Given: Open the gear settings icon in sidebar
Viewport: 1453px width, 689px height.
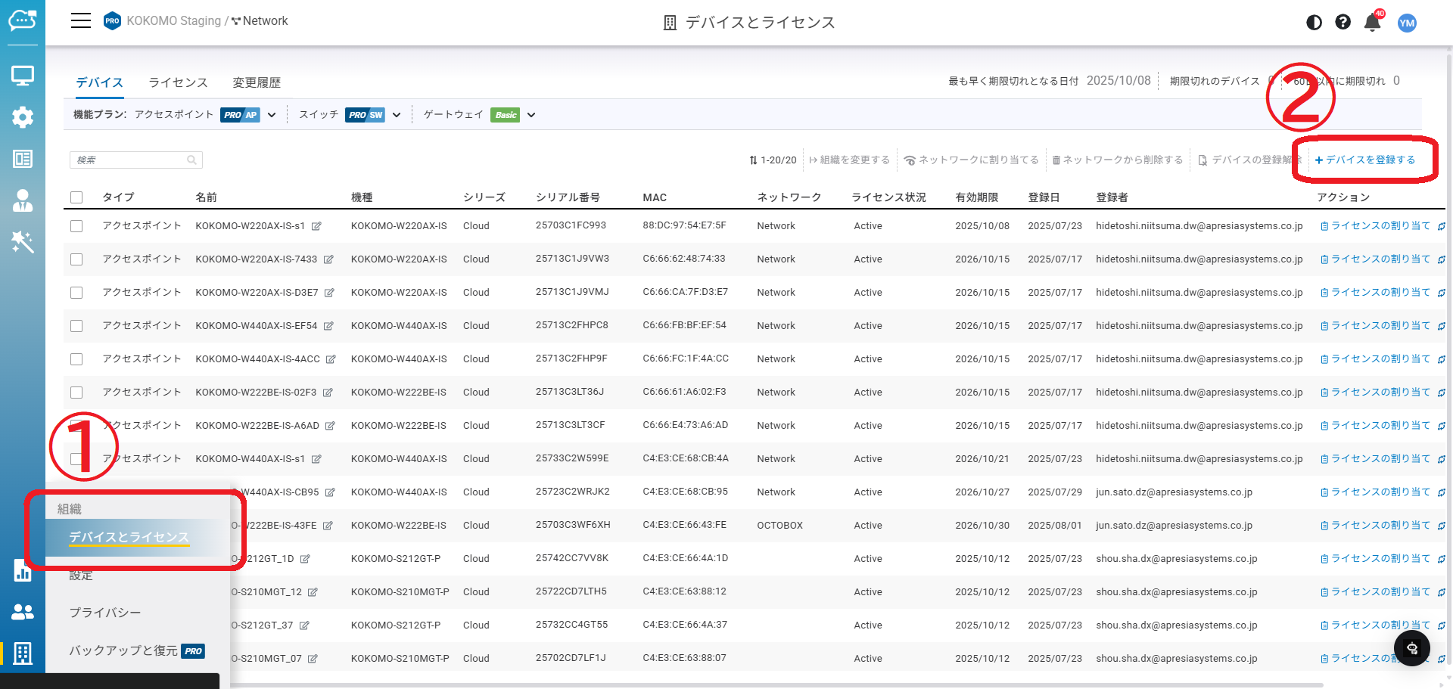Looking at the screenshot, I should pyautogui.click(x=23, y=116).
